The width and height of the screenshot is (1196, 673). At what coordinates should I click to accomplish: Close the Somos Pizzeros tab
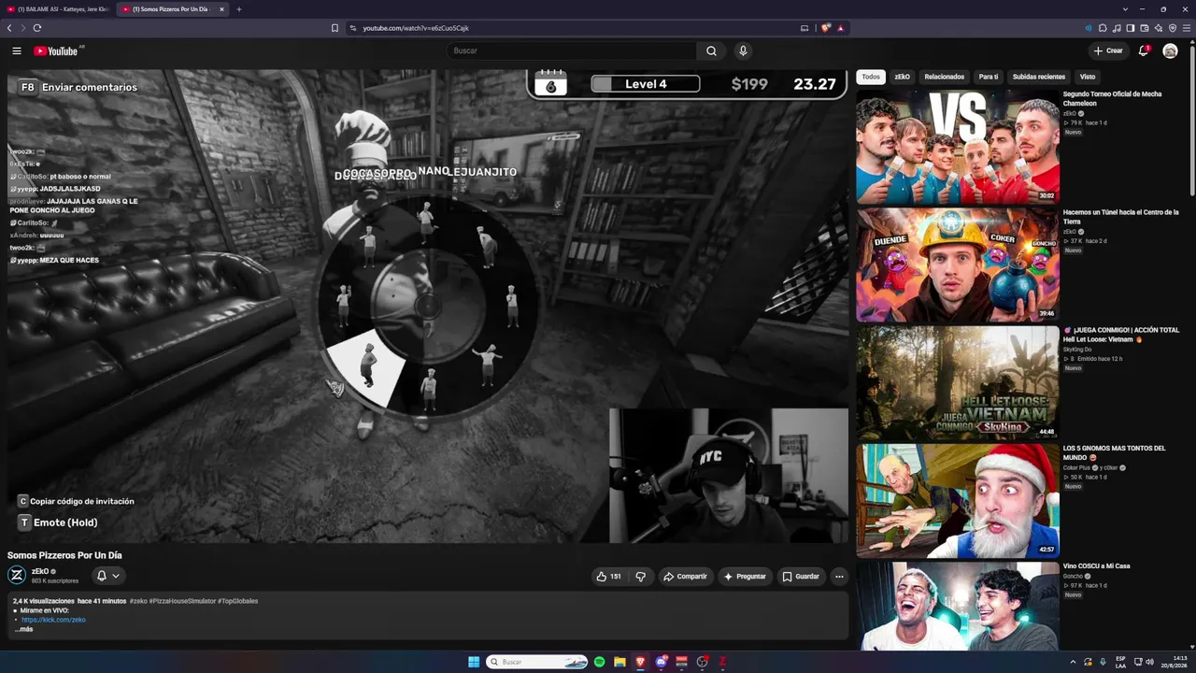221,9
